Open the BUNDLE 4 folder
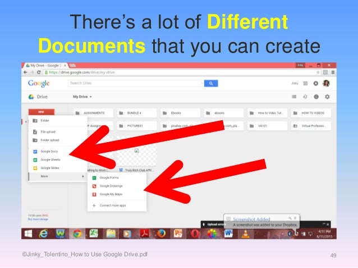This screenshot has width=358, height=268. tap(137, 113)
